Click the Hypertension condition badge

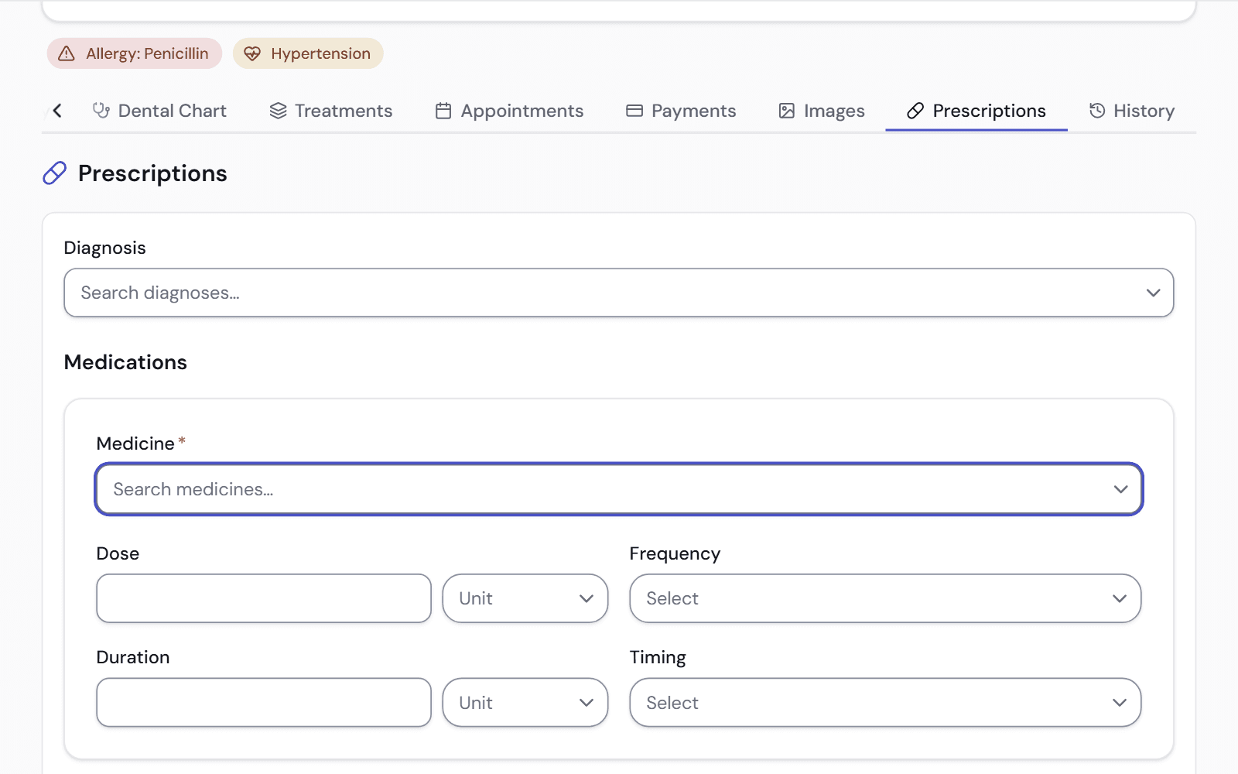point(308,53)
